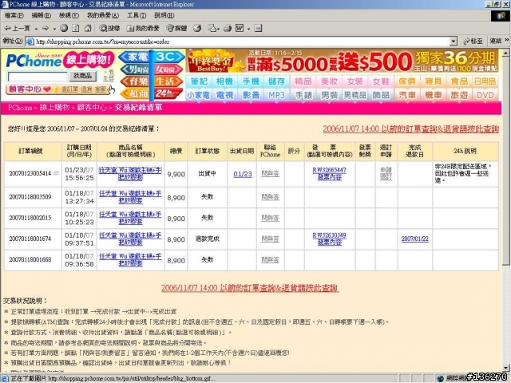Click 申請退訂 cancel request for order 20070123005414
Screen dimensions: 511x383
click(x=386, y=174)
